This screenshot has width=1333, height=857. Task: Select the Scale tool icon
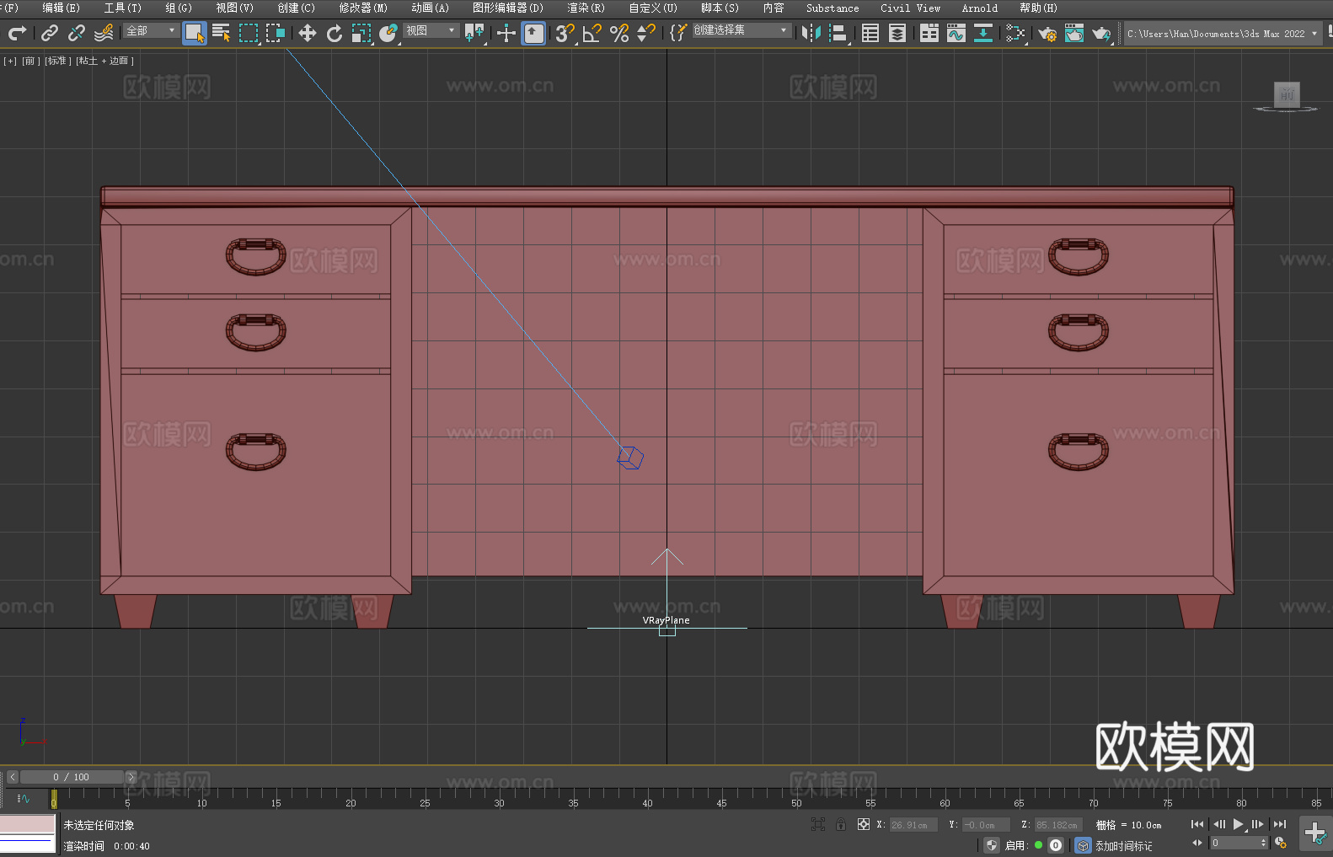tap(361, 33)
